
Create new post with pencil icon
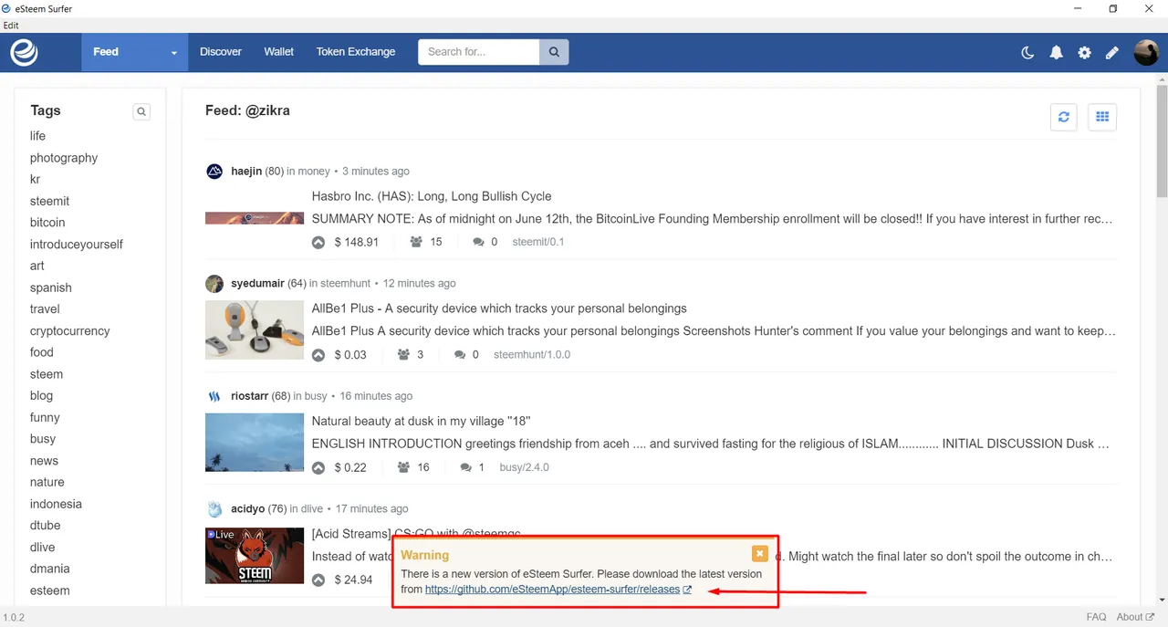click(x=1111, y=53)
